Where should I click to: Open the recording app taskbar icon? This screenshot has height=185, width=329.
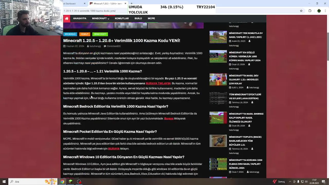pyautogui.click(x=79, y=182)
